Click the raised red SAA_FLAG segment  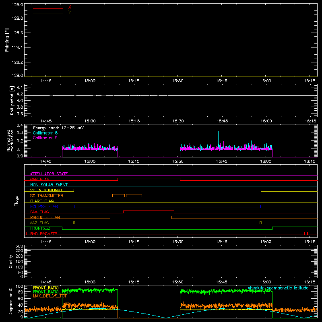(149, 211)
